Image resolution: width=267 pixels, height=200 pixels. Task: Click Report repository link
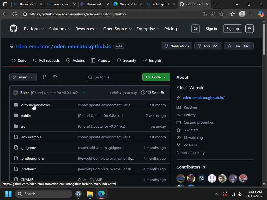[191, 153]
